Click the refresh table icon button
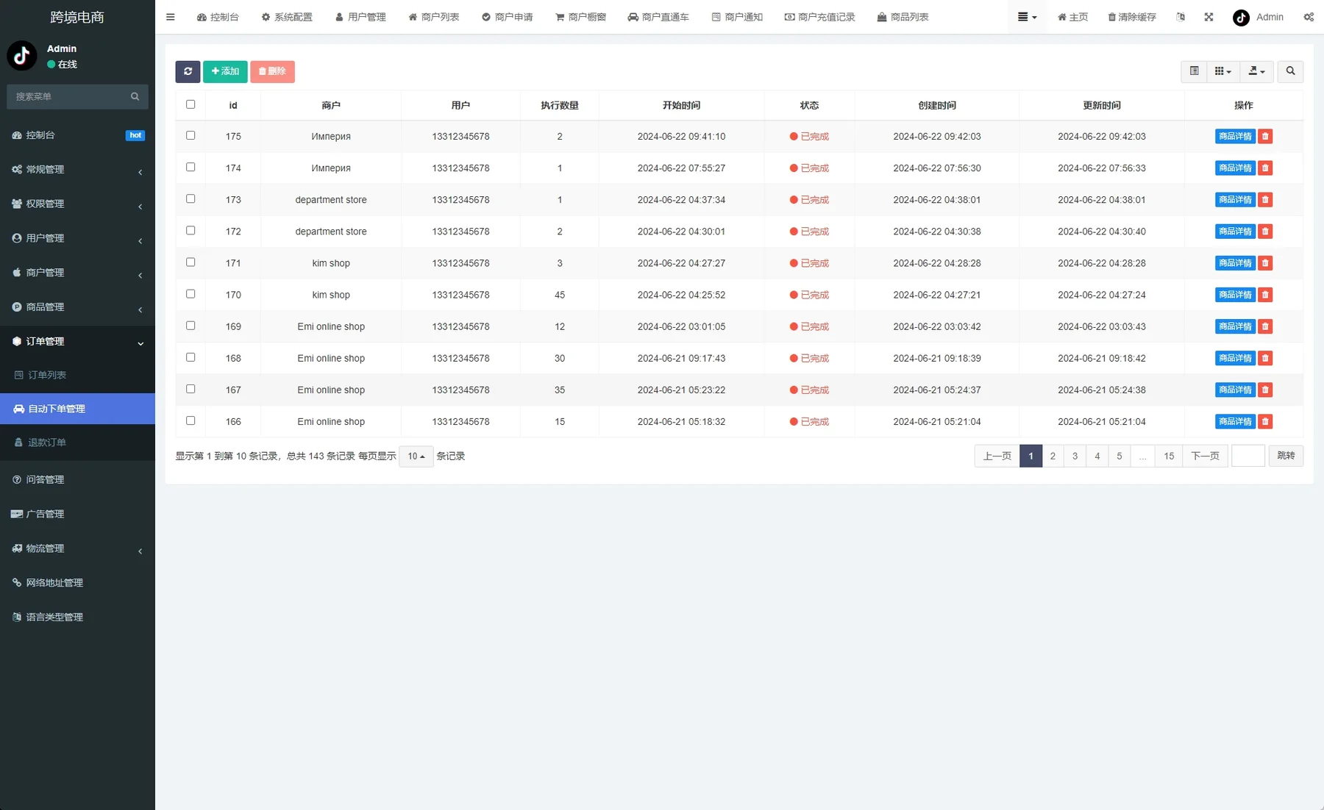Image resolution: width=1324 pixels, height=810 pixels. pos(188,71)
